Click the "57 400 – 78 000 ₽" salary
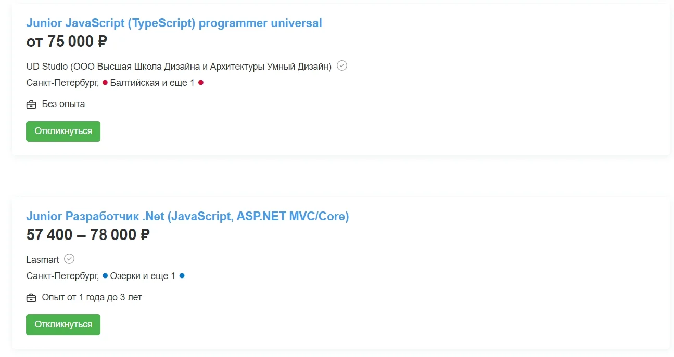This screenshot has width=674, height=357. pos(88,235)
